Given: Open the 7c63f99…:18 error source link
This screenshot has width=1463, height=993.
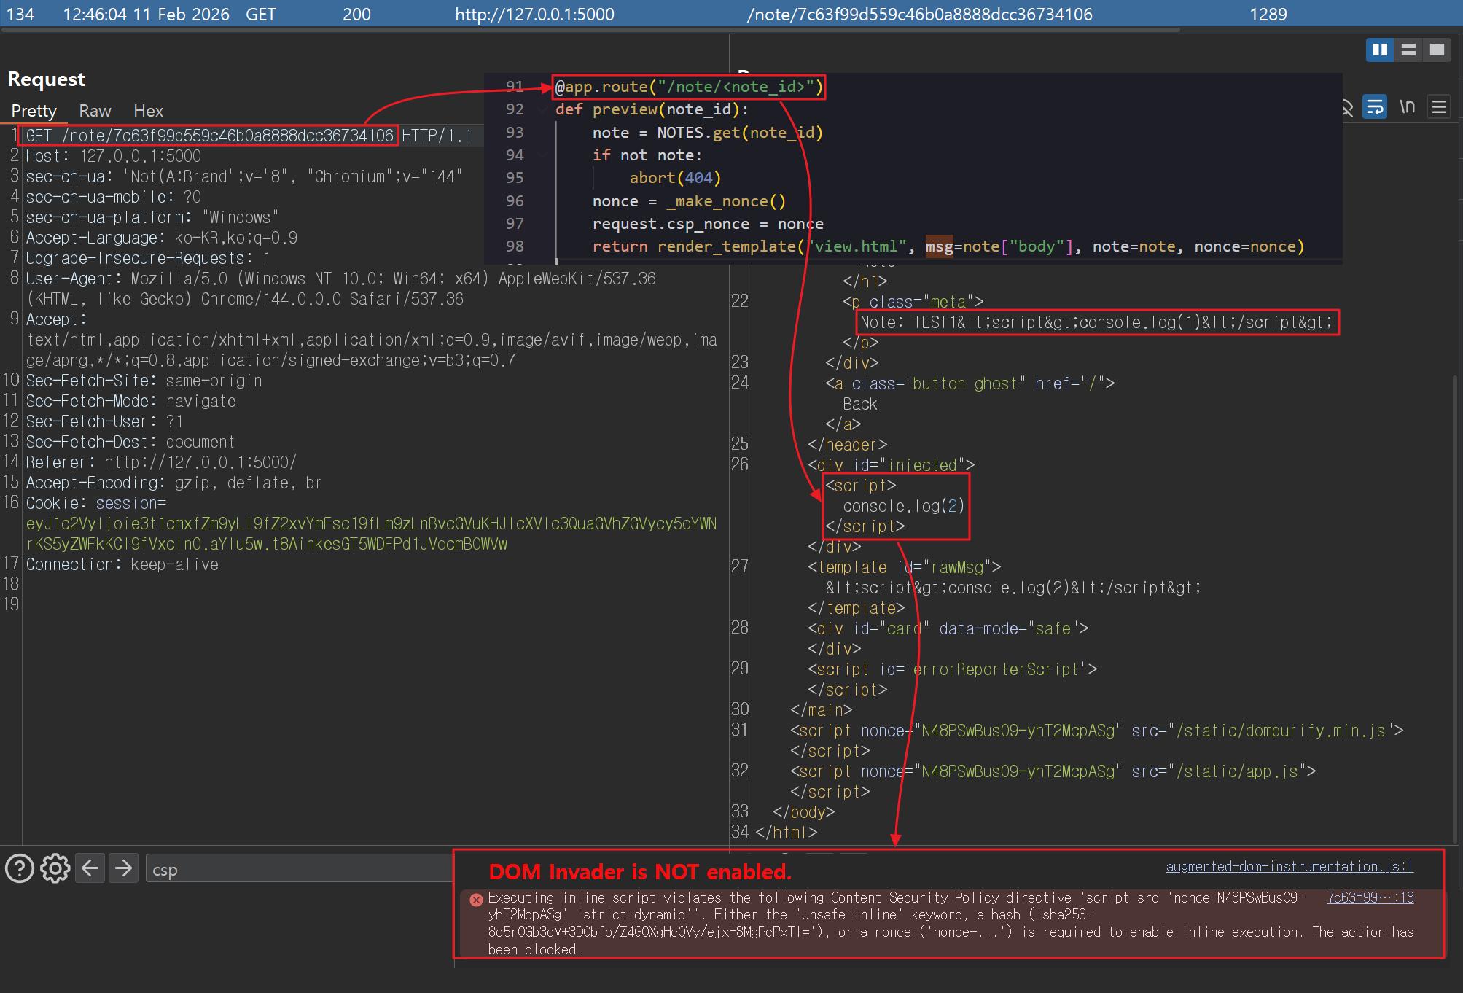Looking at the screenshot, I should point(1369,897).
